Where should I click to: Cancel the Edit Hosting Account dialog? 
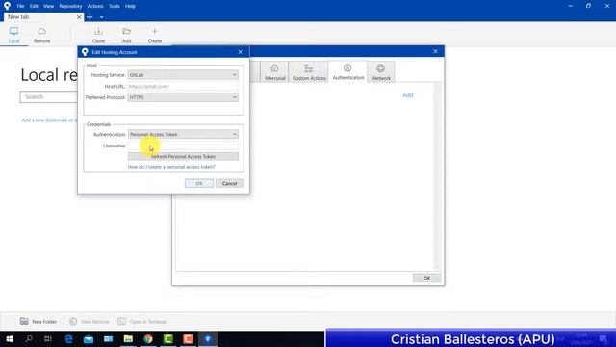point(229,183)
